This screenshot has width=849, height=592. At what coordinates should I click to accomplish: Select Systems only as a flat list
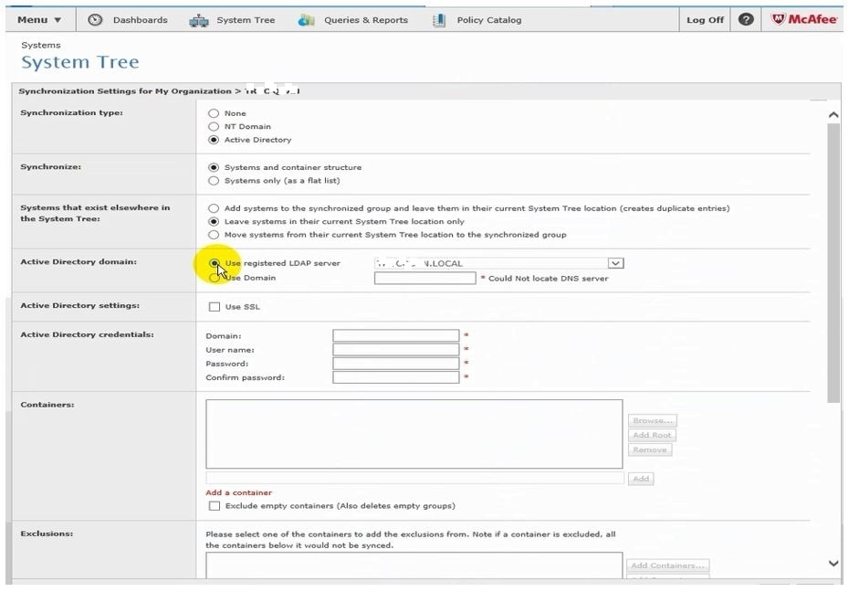coord(214,181)
